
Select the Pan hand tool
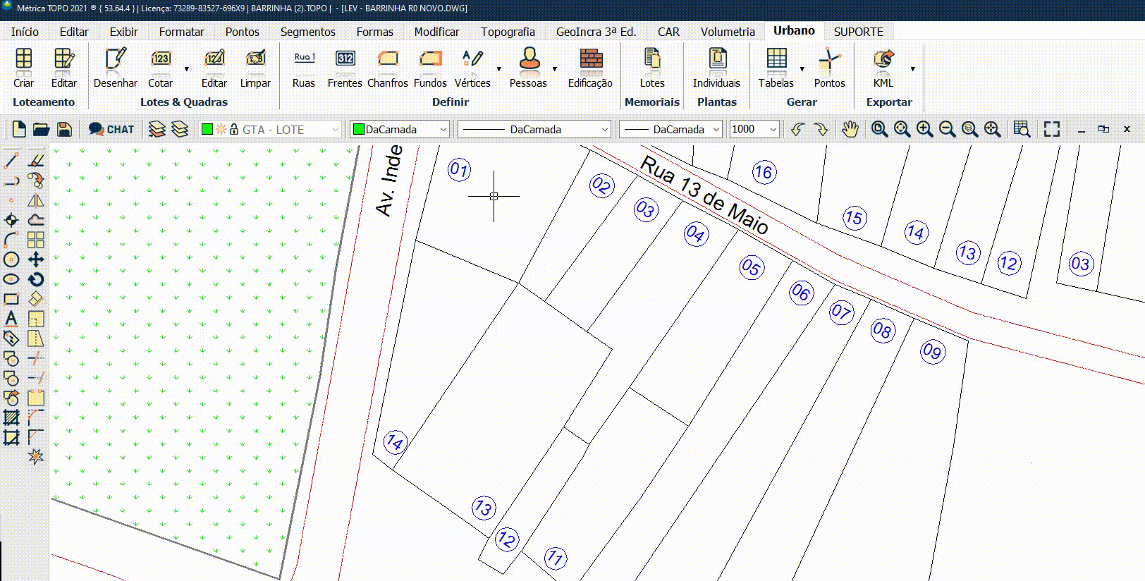tap(850, 129)
